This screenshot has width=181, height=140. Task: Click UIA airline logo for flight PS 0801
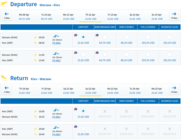click(x=56, y=110)
